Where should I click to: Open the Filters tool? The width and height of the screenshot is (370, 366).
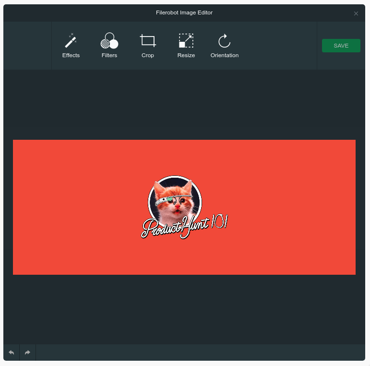pyautogui.click(x=109, y=46)
